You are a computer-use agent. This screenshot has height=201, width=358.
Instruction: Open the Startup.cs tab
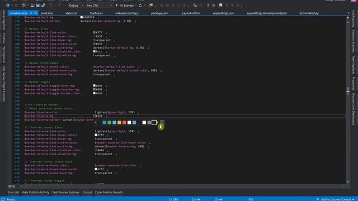[96, 13]
